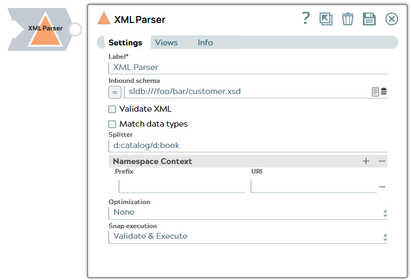Delete the snap using trash icon
This screenshot has width=411, height=280.
[347, 19]
